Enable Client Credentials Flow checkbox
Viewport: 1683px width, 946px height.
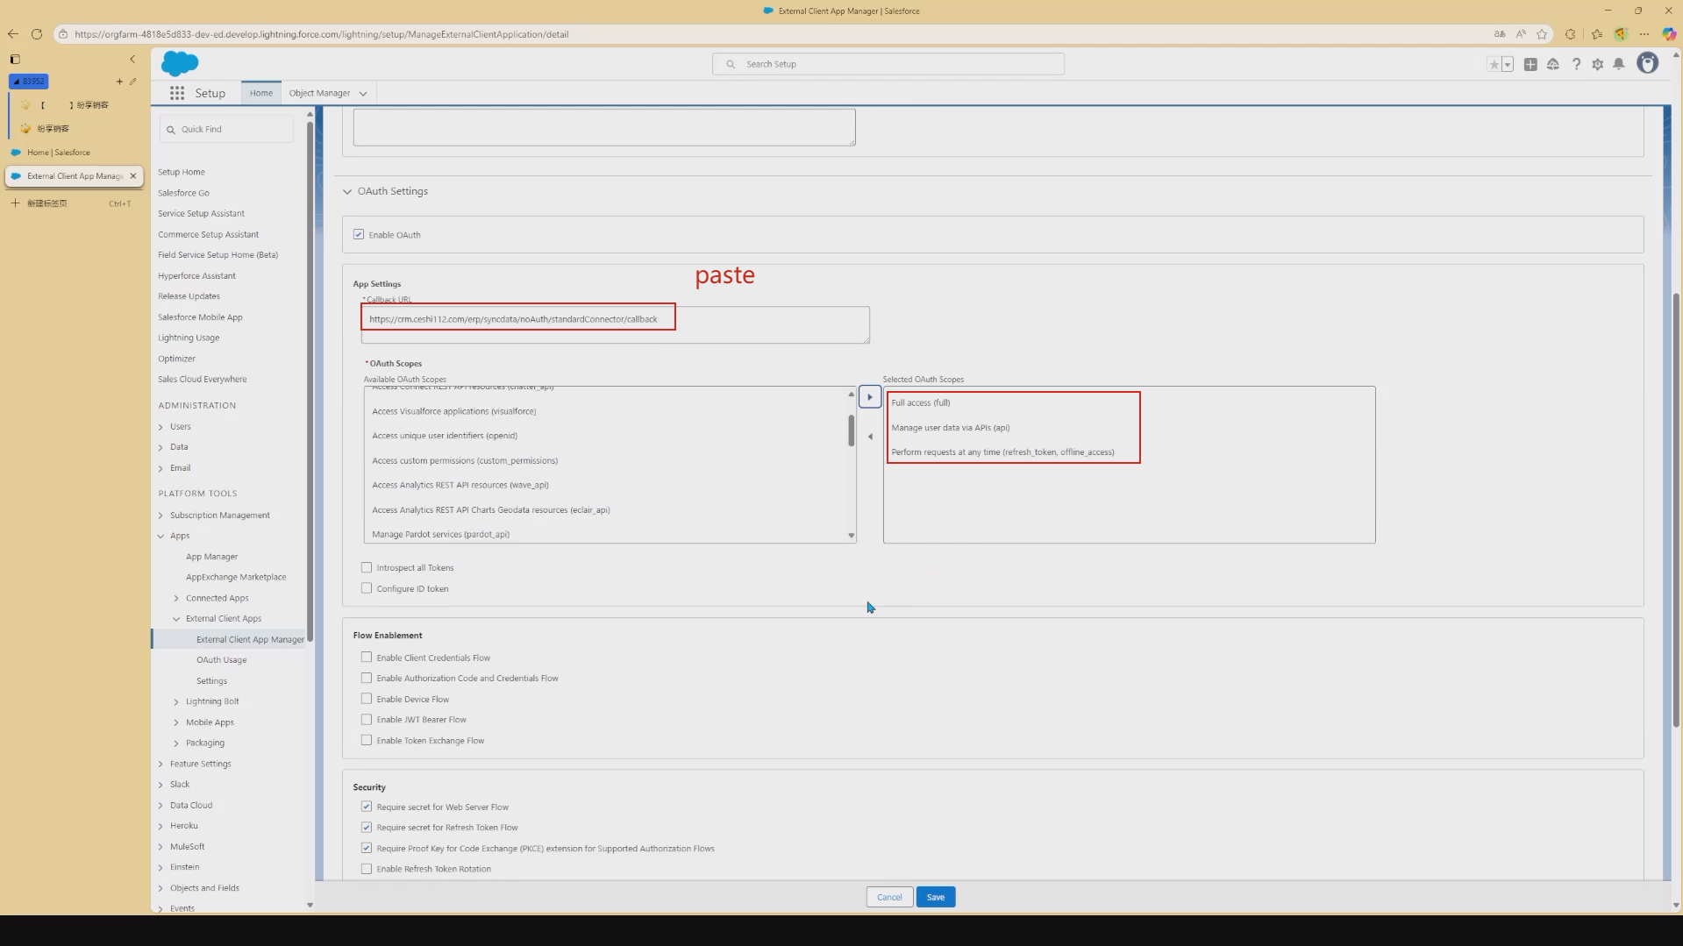(x=367, y=657)
